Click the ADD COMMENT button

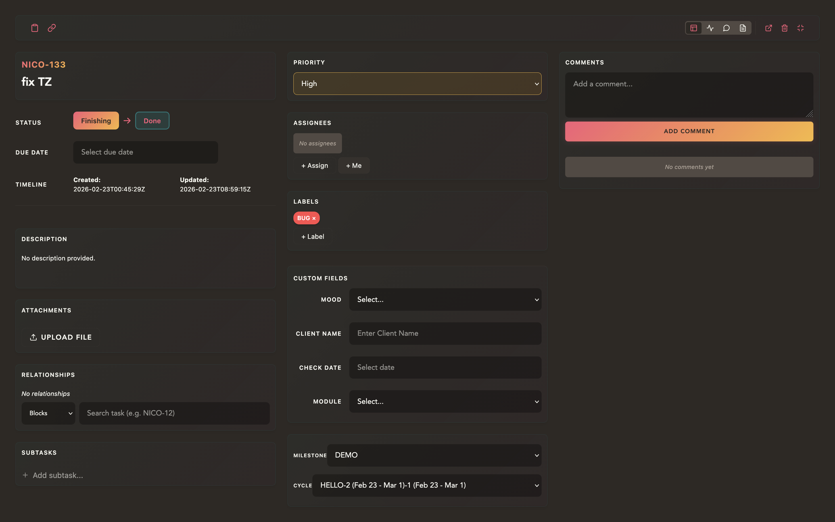[x=689, y=131]
